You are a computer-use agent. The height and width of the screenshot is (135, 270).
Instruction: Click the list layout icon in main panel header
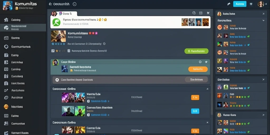[x=201, y=13]
